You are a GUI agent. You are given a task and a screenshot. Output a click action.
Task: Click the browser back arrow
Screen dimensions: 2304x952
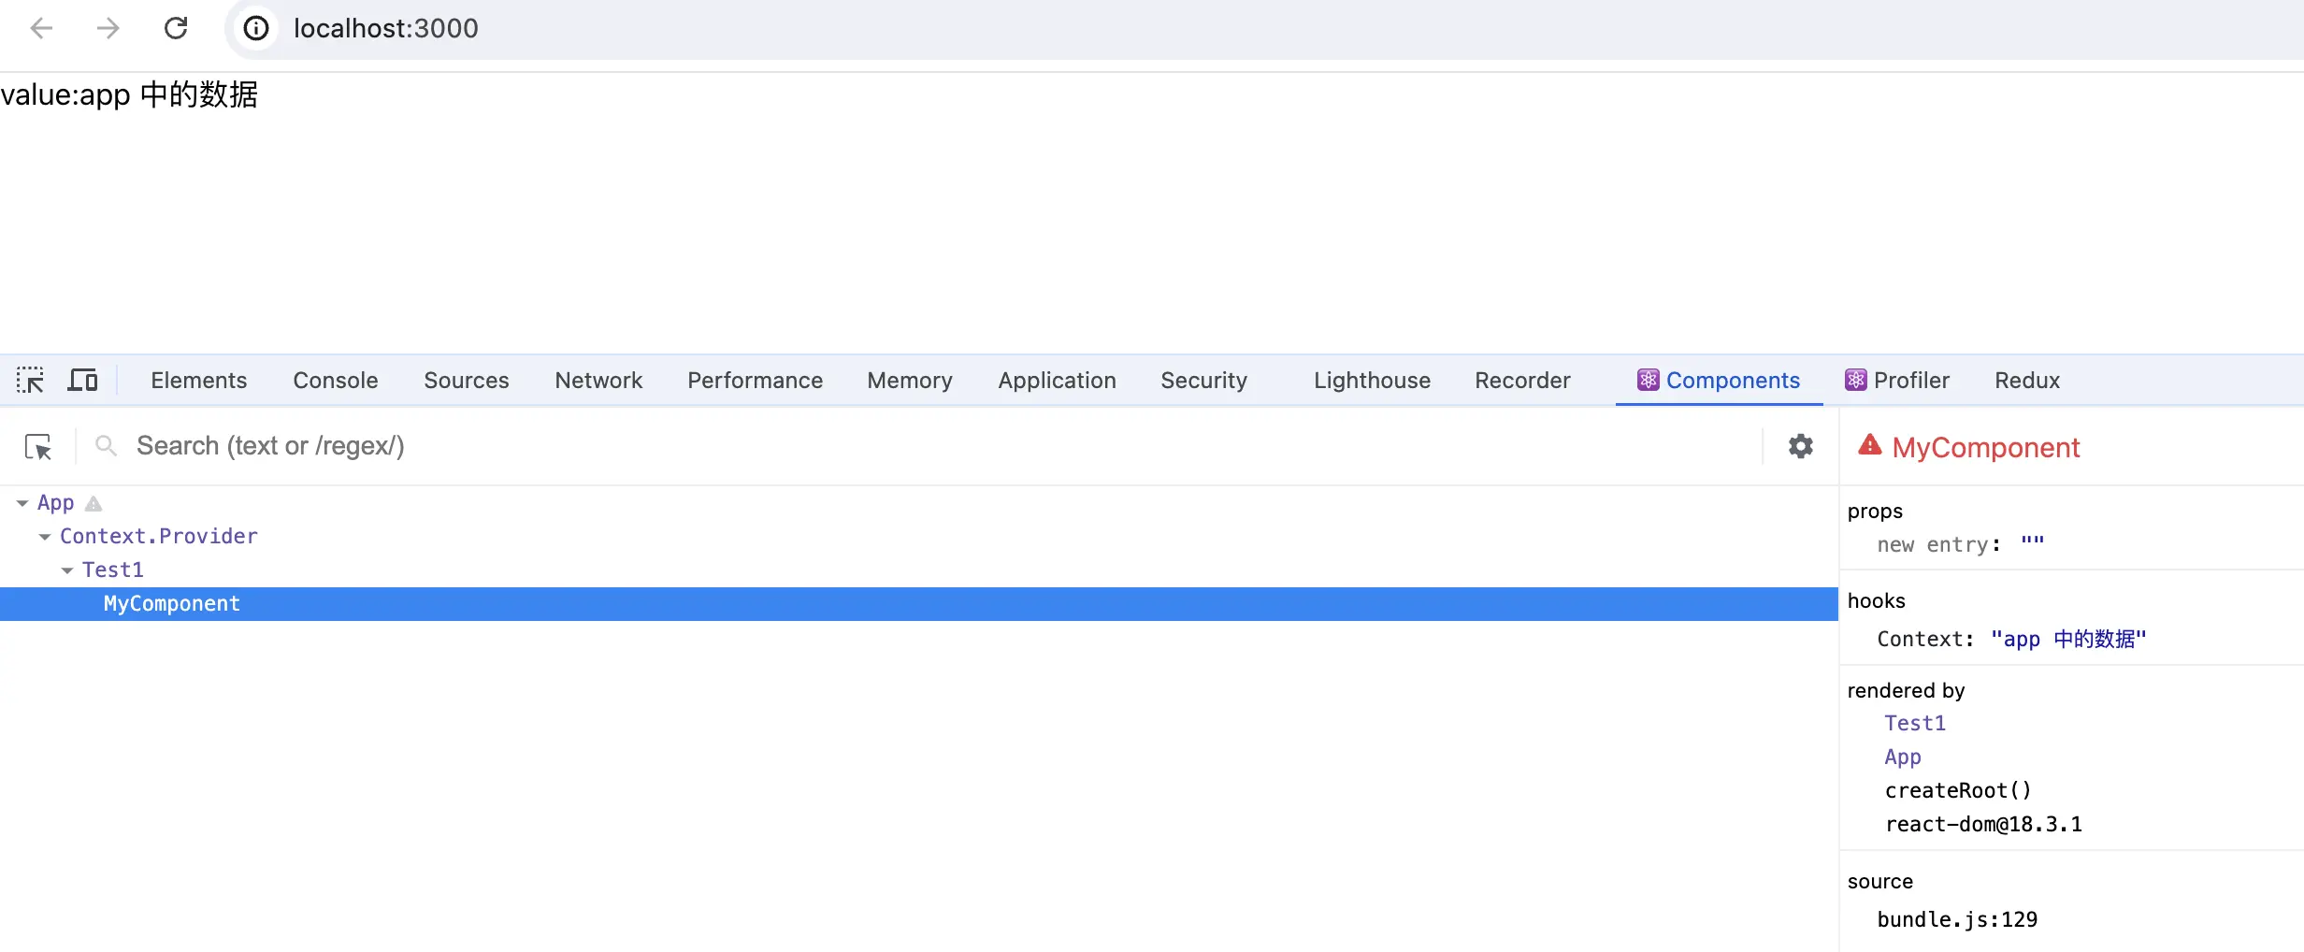click(x=41, y=28)
